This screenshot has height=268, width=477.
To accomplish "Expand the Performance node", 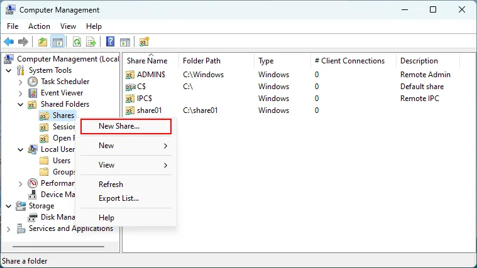I will coord(20,184).
